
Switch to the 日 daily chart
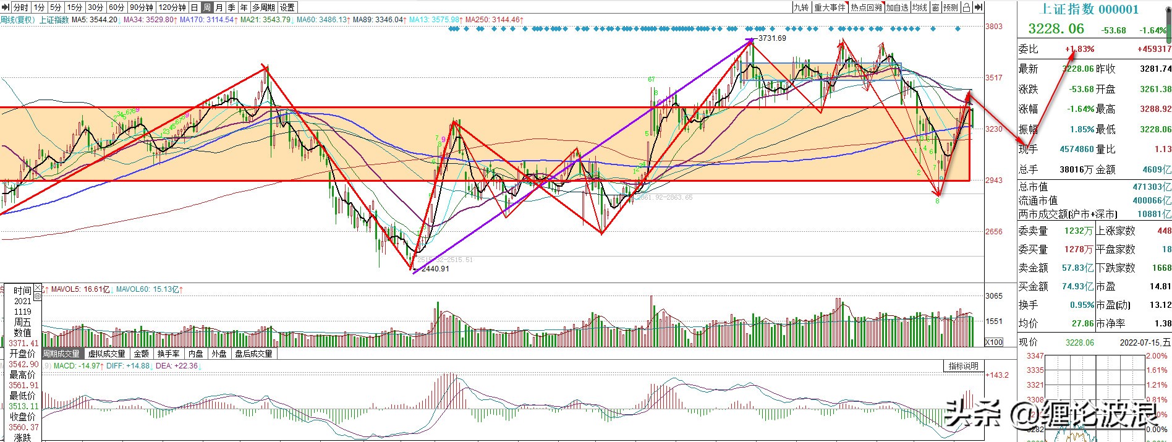[195, 7]
